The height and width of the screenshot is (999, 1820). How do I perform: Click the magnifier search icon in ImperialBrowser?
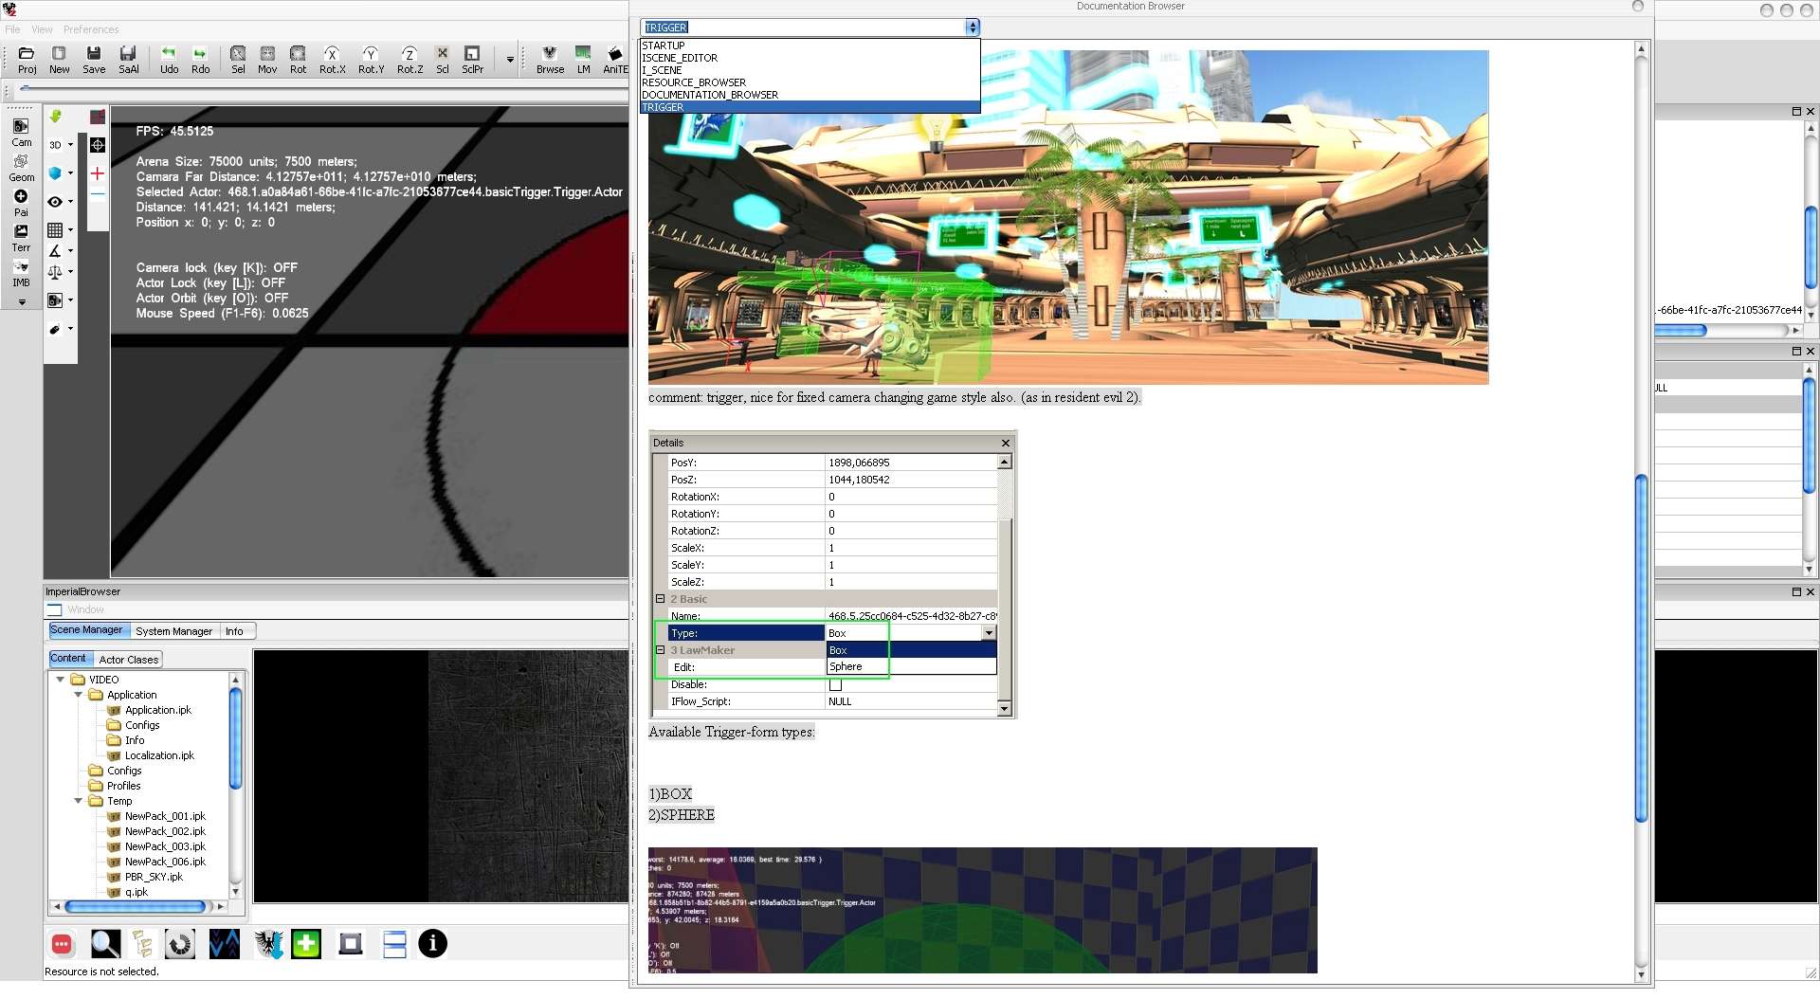[105, 943]
